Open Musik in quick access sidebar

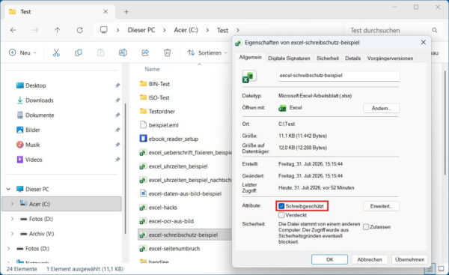[32, 145]
